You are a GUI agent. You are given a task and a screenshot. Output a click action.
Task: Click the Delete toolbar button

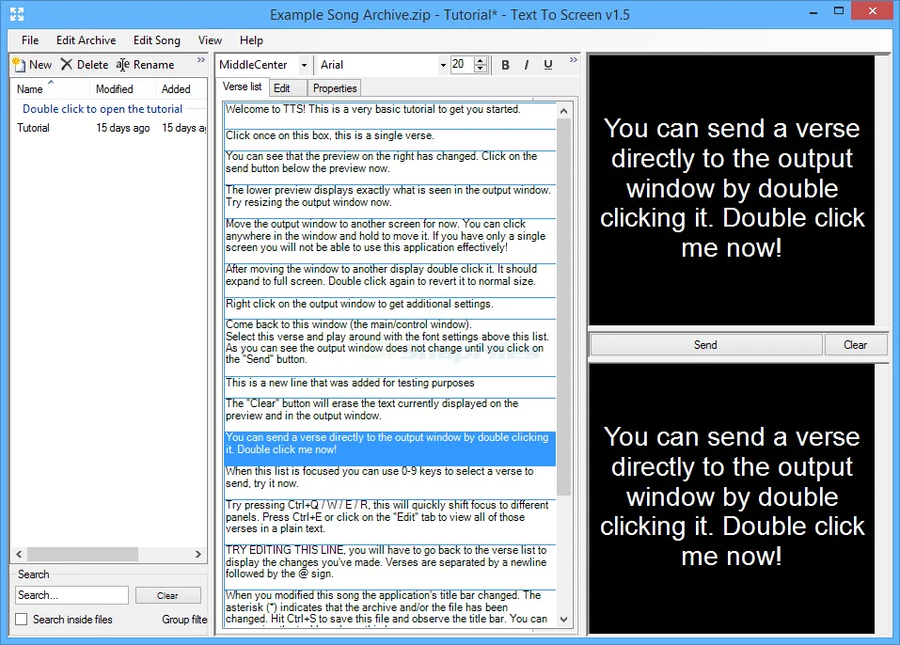coord(85,64)
